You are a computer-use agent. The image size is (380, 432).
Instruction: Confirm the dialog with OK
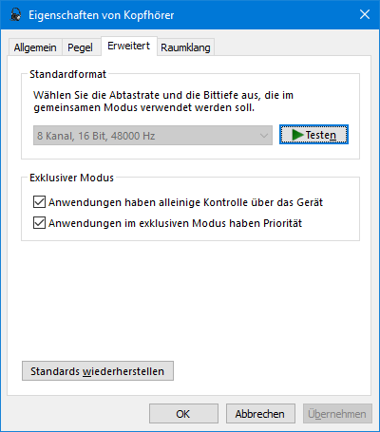pos(183,414)
